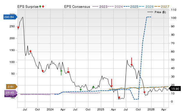Screen dimensions: 186x111
Task: Click the red surprise arrow after Apr 2025
Action: 119,97
